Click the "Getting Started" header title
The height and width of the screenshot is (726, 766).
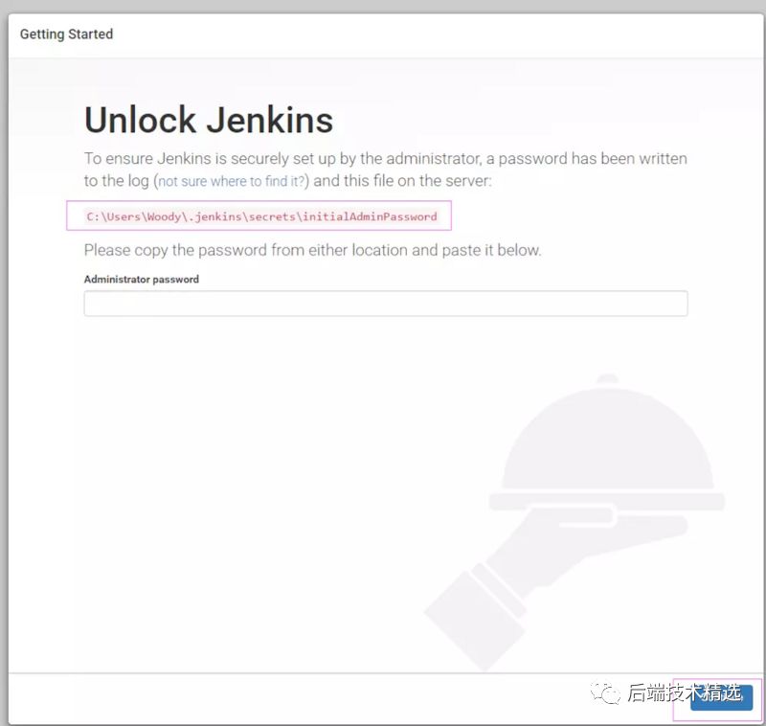click(x=66, y=34)
